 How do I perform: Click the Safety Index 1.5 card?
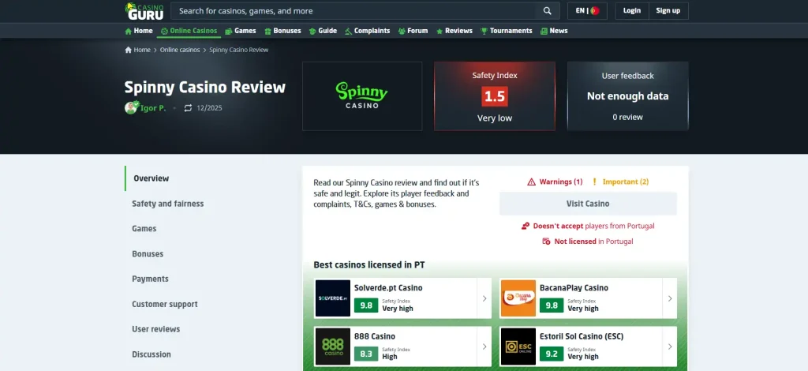[x=495, y=96]
